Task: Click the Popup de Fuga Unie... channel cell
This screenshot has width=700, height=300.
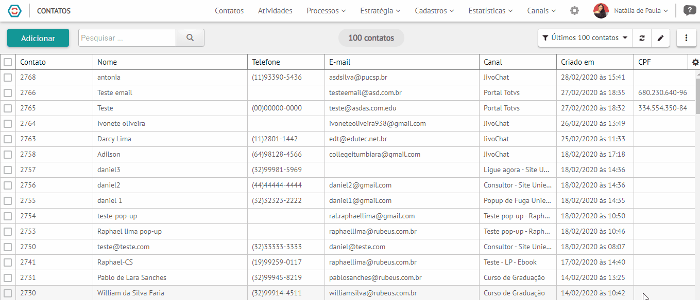Action: click(x=517, y=201)
